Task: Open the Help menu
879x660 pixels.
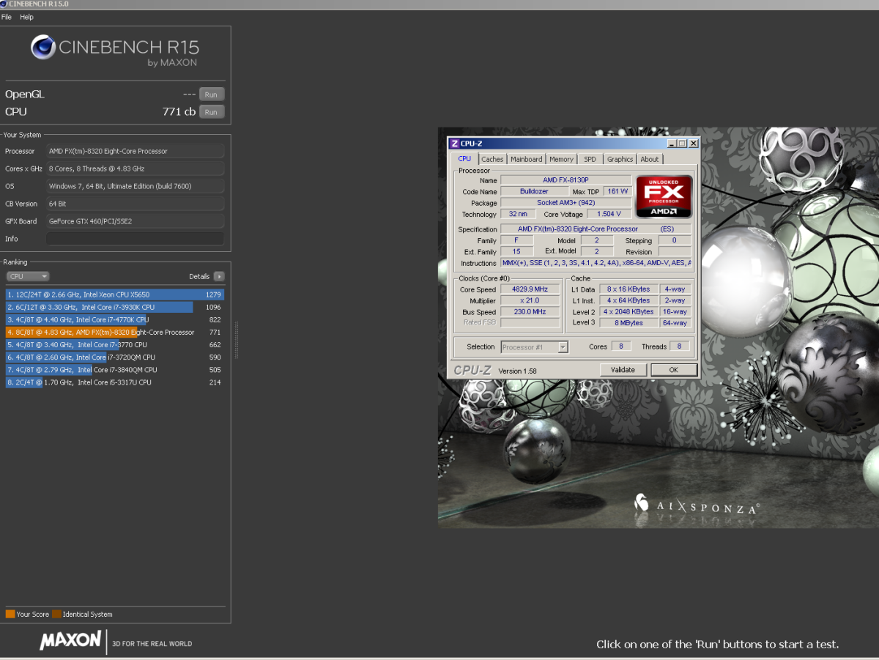Action: coord(27,16)
